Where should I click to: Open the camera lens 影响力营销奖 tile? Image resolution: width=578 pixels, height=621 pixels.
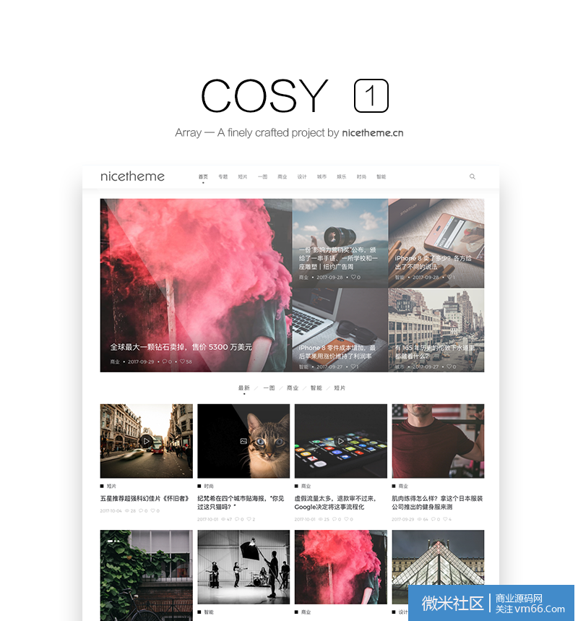(340, 243)
